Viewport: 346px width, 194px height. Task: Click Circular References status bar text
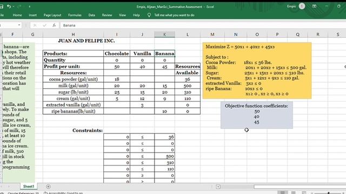(23, 193)
